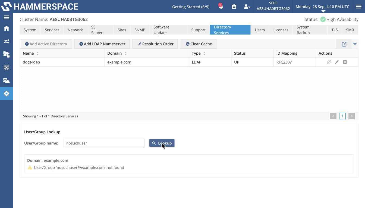Focus the User/Group name input field
This screenshot has height=208, width=365.
pos(104,143)
